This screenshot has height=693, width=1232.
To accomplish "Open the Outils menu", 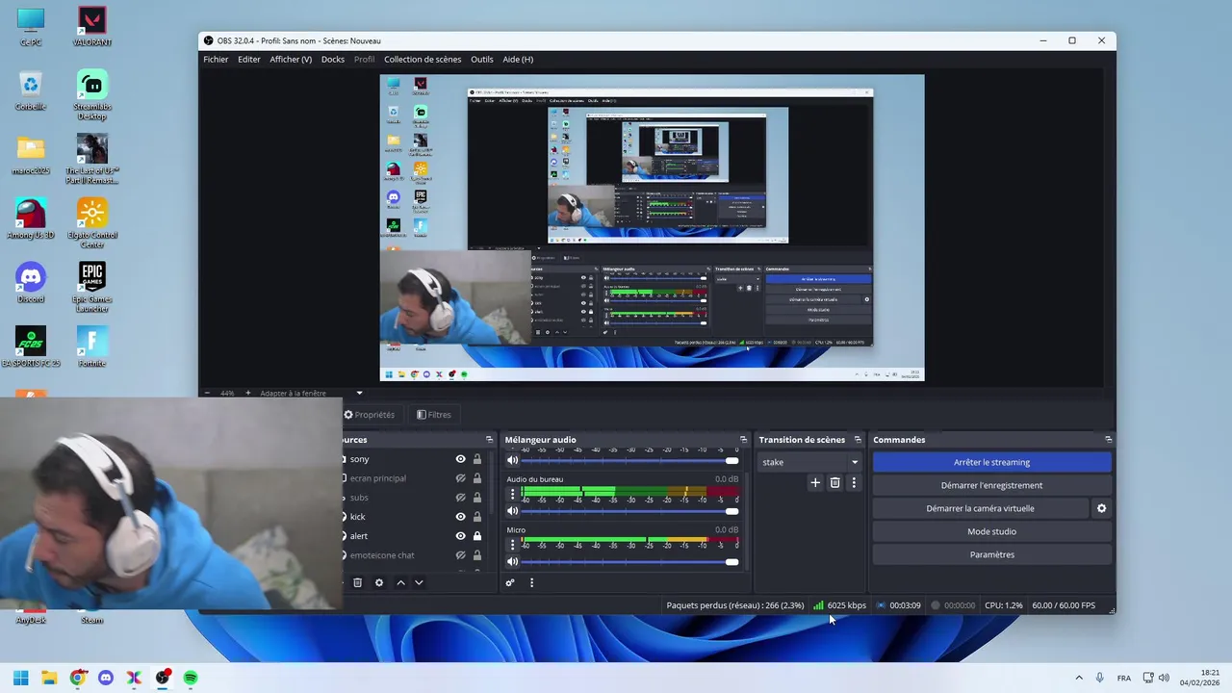I will click(x=482, y=60).
